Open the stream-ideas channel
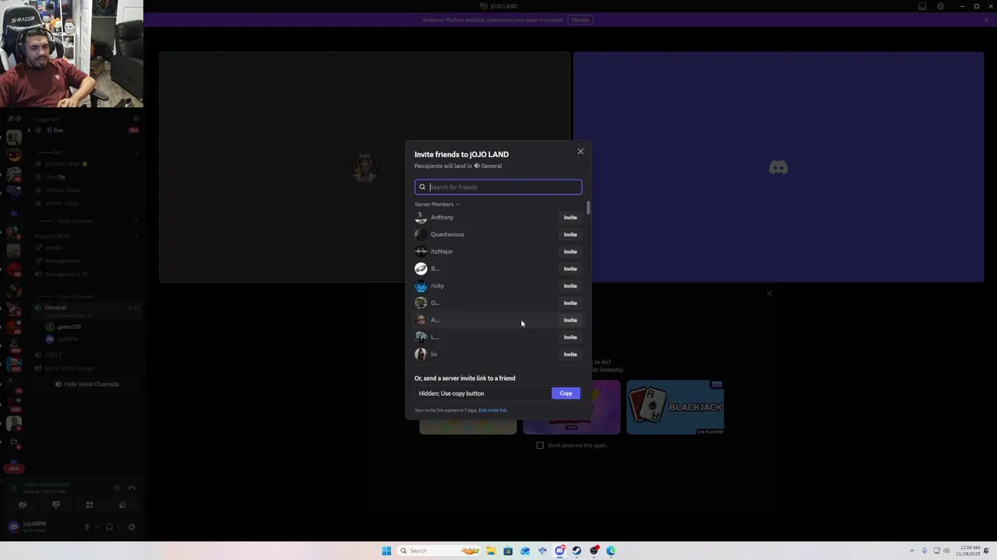Screen dimensions: 997x560 tap(86, 191)
